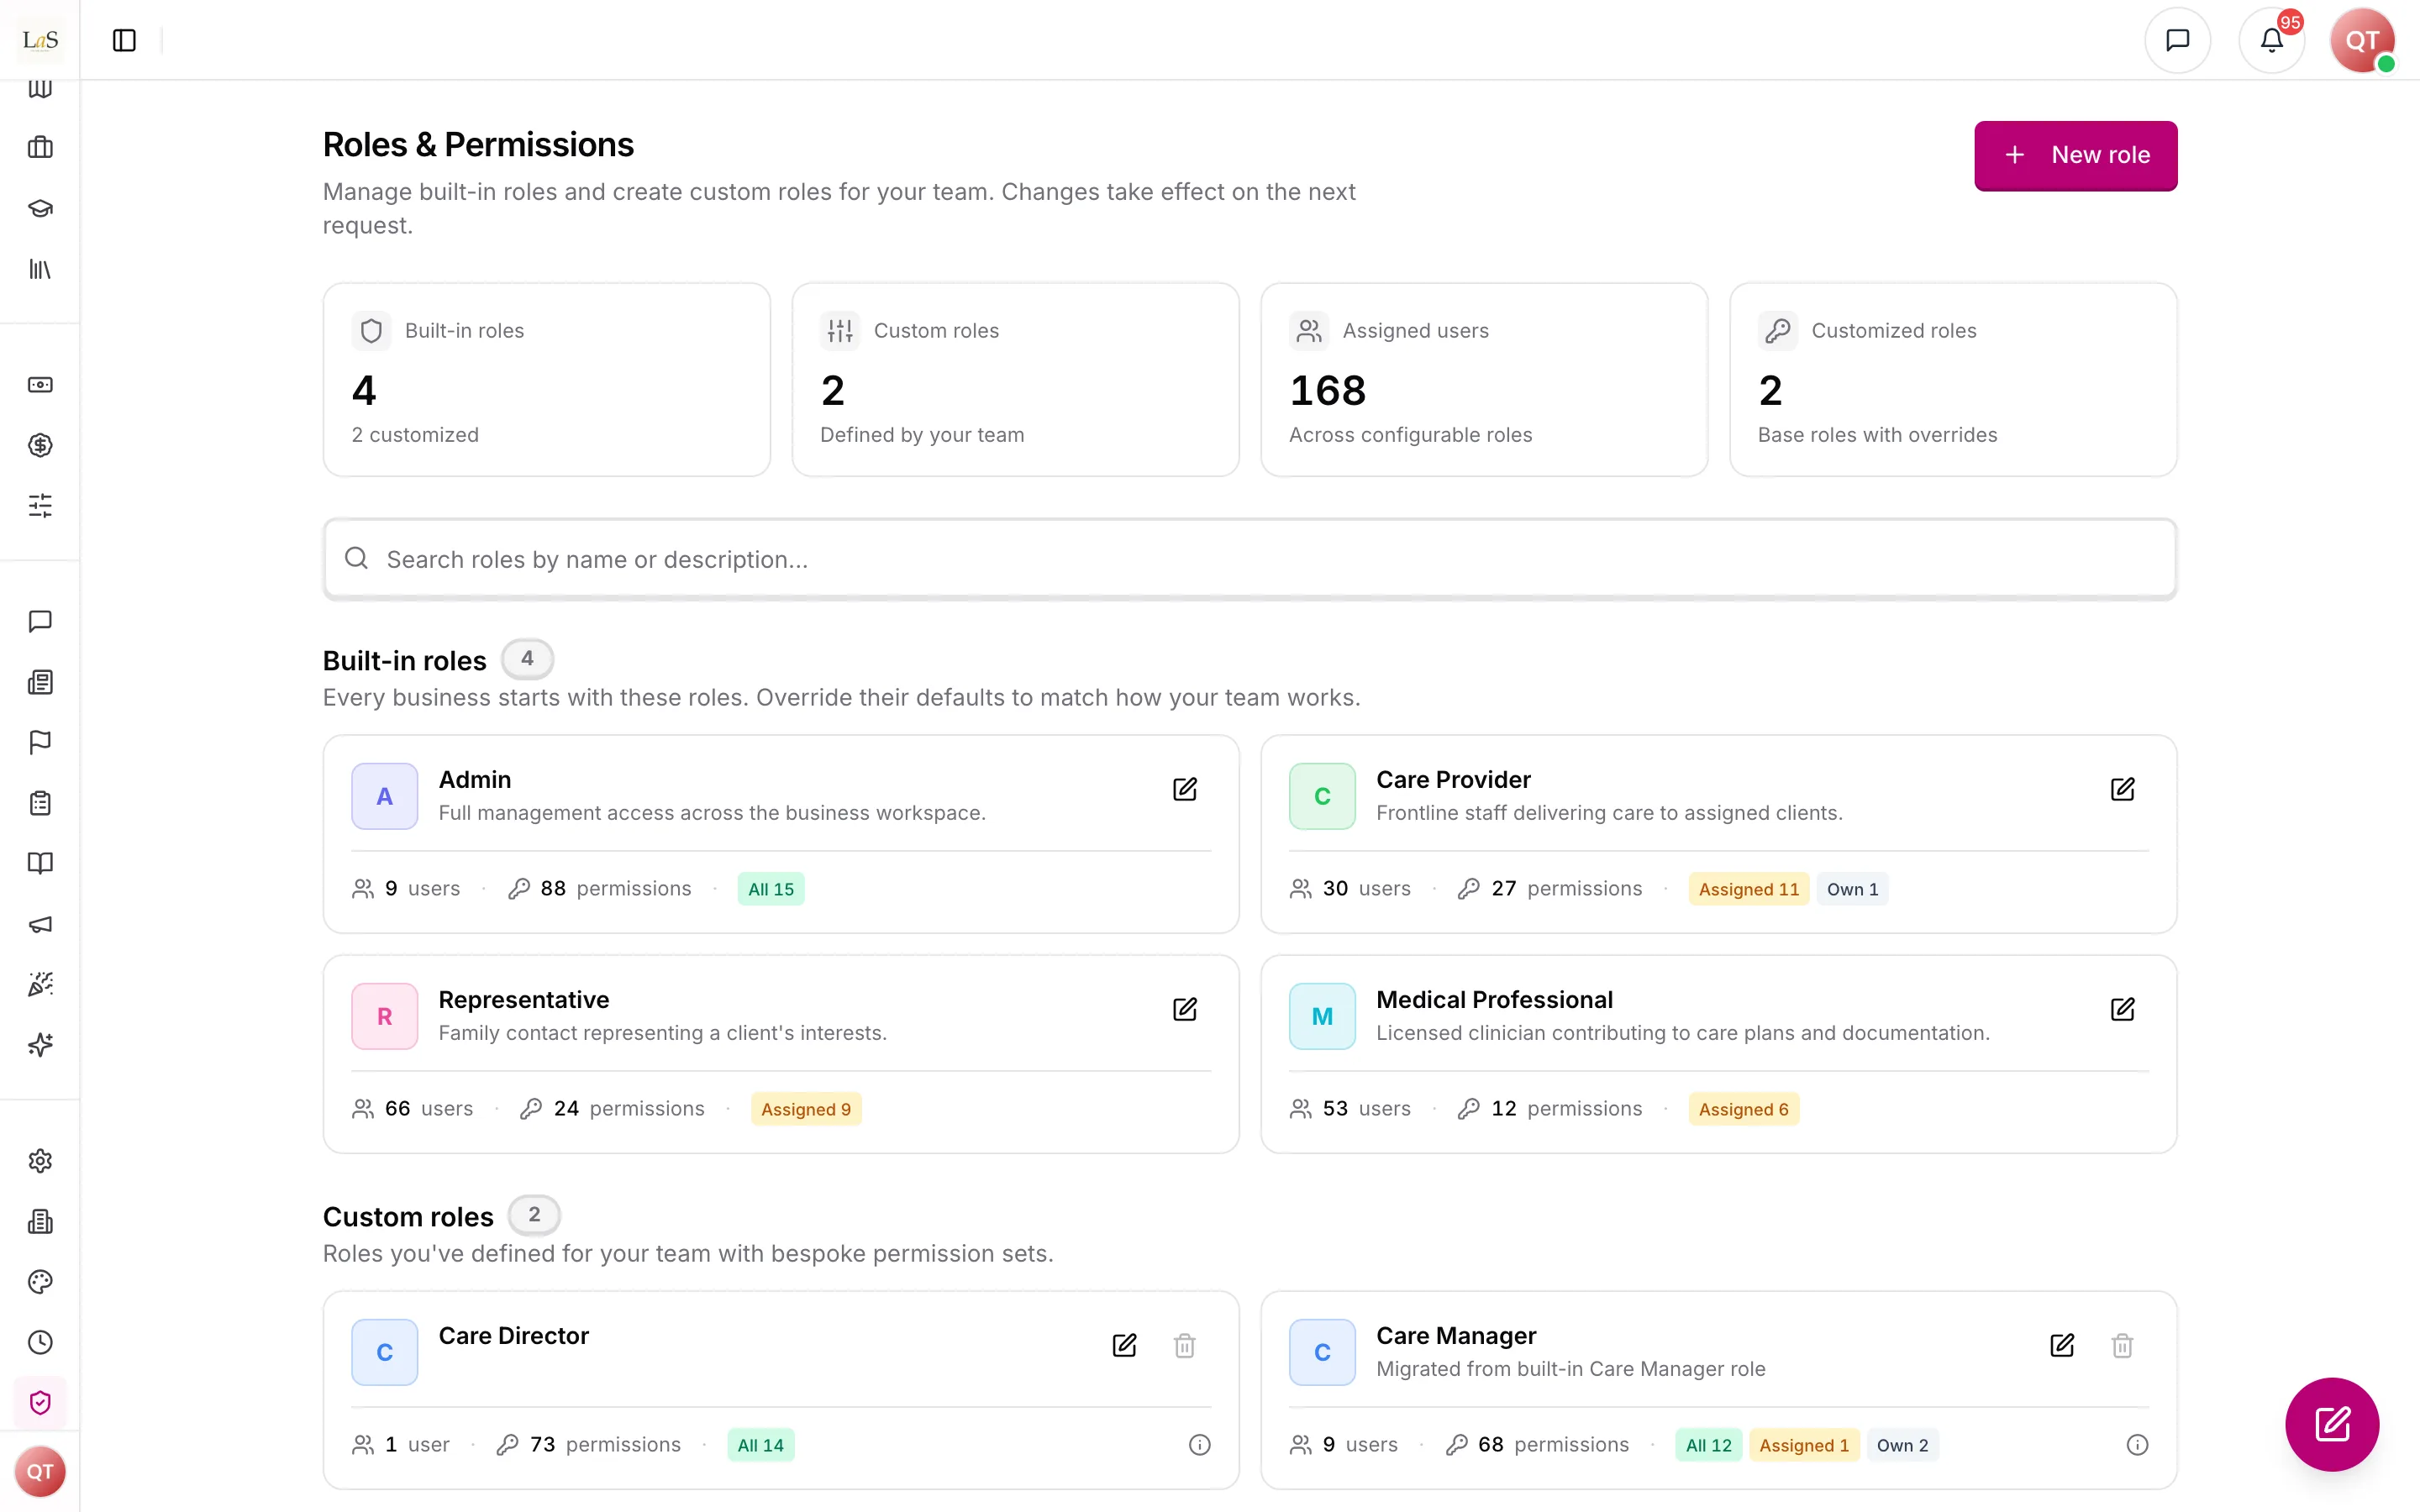
Task: Open the QT user avatar menu
Action: tap(2362, 40)
